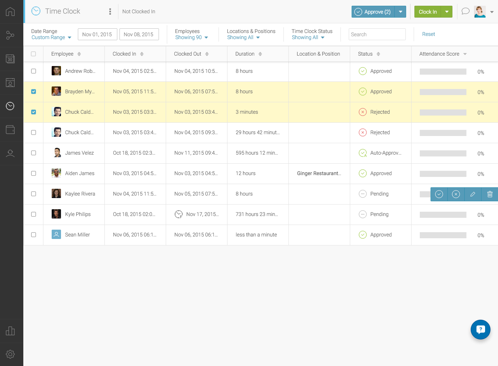Screen dimensions: 498x366
Task: Open the chat messages bubble icon
Action: click(x=465, y=11)
